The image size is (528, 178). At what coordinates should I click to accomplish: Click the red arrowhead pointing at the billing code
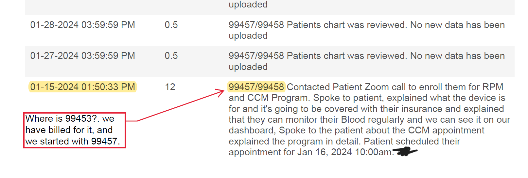[221, 92]
